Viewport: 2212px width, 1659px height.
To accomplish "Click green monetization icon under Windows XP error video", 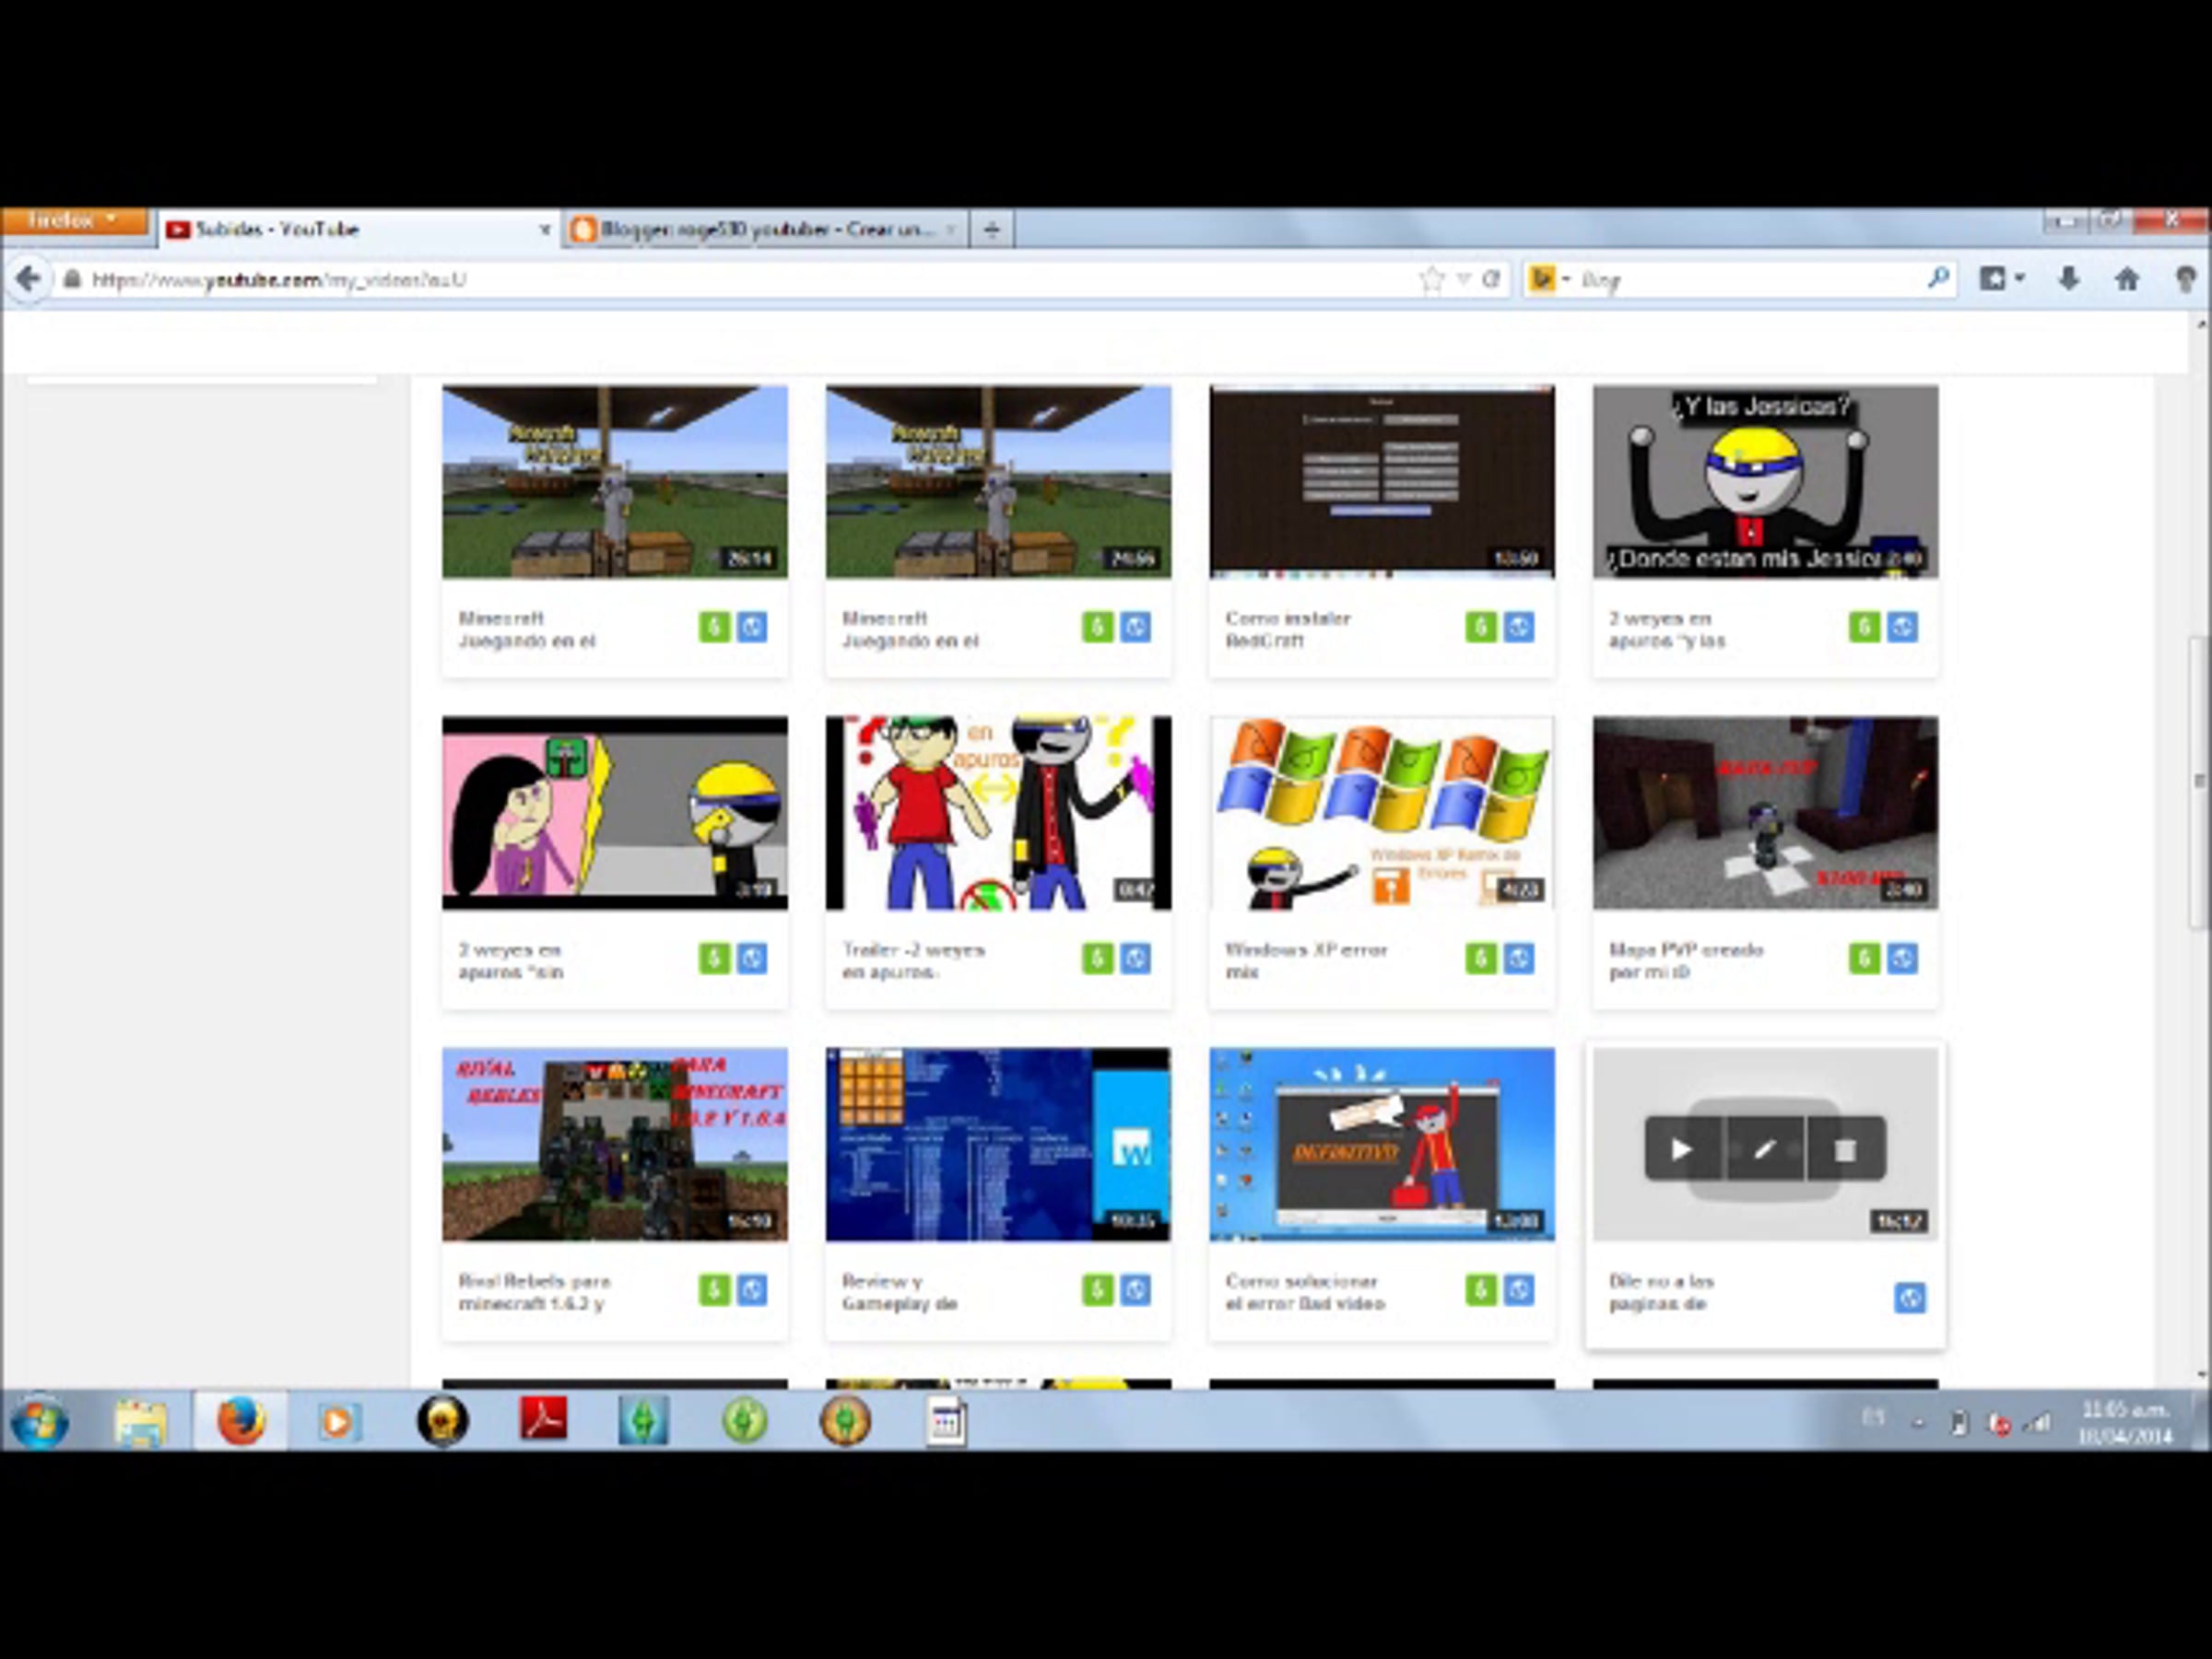I will (1480, 958).
